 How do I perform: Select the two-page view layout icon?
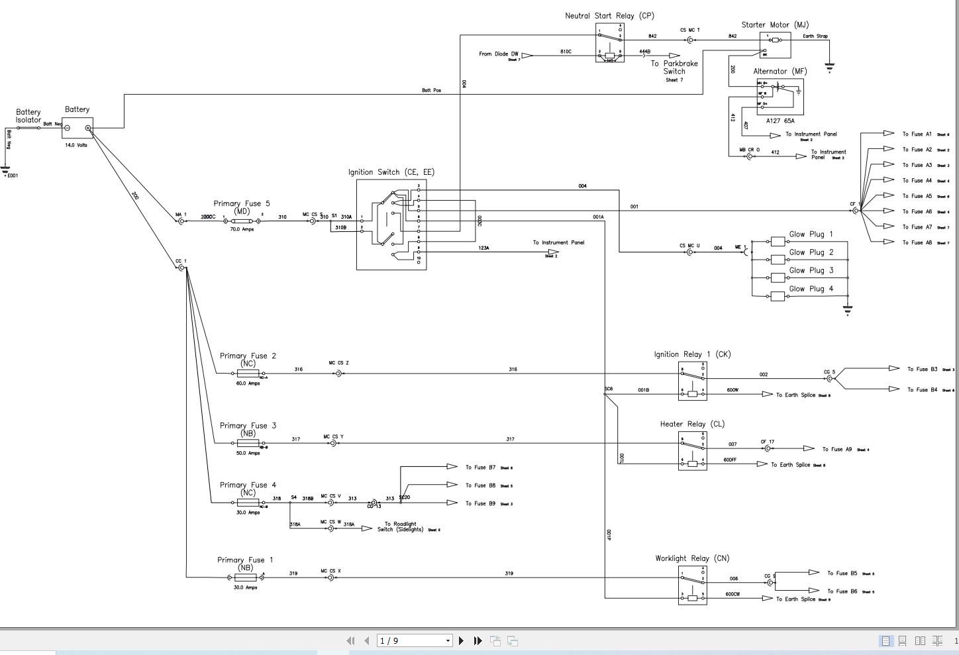(x=921, y=640)
